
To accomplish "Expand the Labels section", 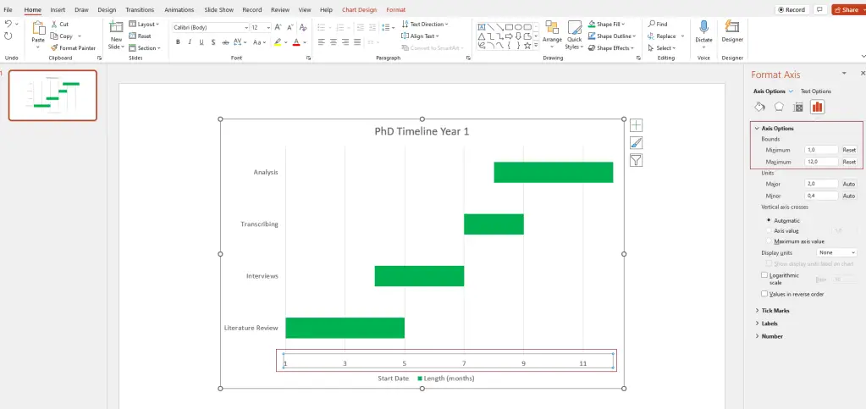I will pos(757,323).
